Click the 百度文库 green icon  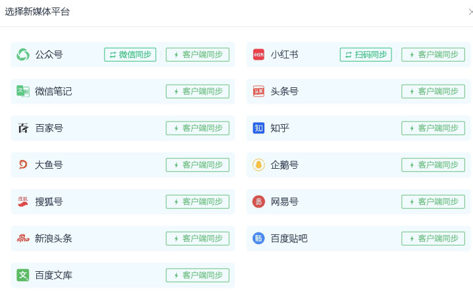[23, 275]
